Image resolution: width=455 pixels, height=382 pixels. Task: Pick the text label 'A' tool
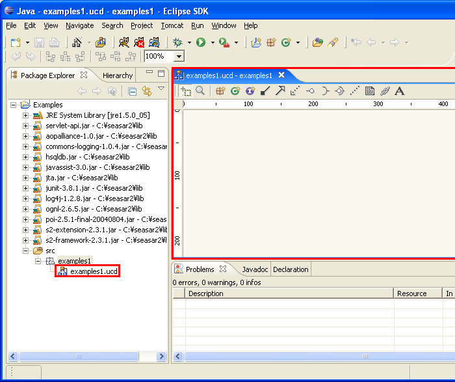coord(400,91)
